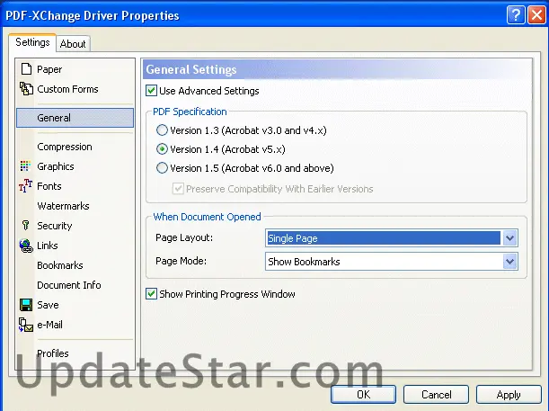Open the Graphics settings page
549x411 pixels.
click(75, 166)
